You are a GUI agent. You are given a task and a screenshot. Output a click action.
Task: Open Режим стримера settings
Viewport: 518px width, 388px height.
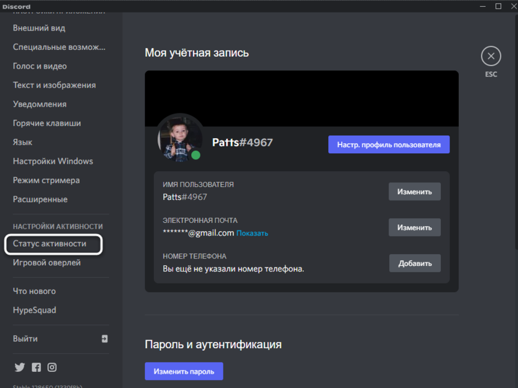click(x=46, y=180)
